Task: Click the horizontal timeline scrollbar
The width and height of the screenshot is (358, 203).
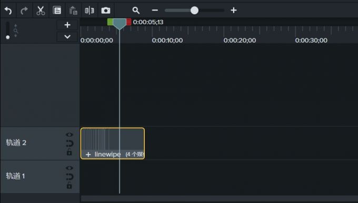Action: pos(220,198)
